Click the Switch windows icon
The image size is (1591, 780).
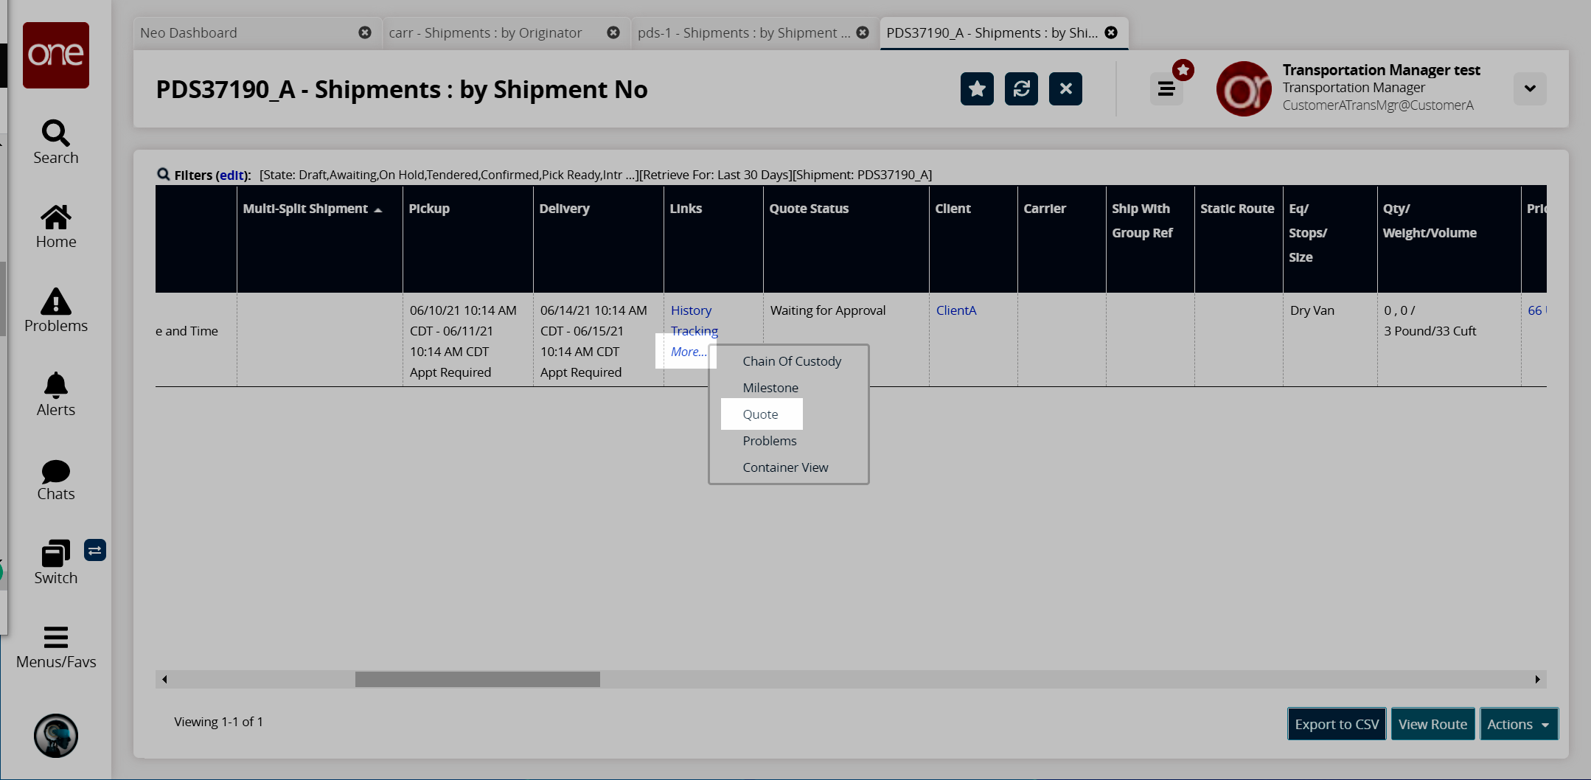56,554
